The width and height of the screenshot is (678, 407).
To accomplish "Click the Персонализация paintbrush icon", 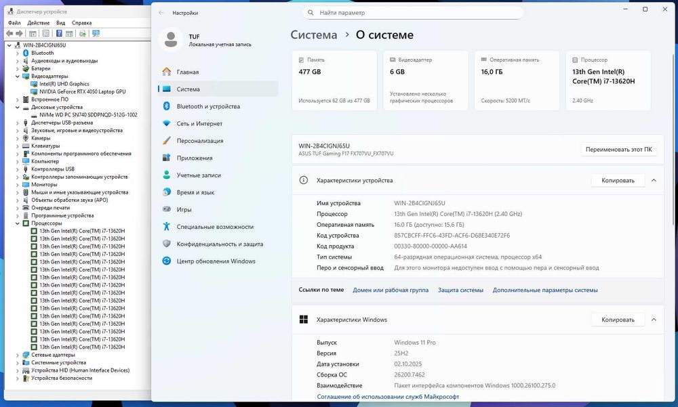I will 167,140.
